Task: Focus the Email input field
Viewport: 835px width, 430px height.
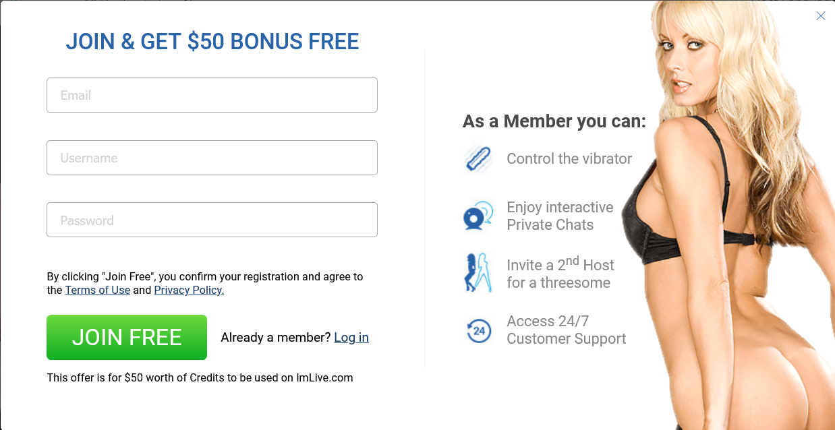Action: [212, 95]
